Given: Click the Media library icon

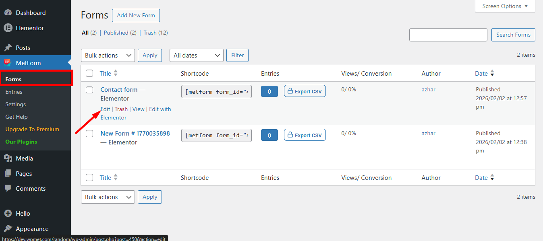Looking at the screenshot, I should (8, 158).
